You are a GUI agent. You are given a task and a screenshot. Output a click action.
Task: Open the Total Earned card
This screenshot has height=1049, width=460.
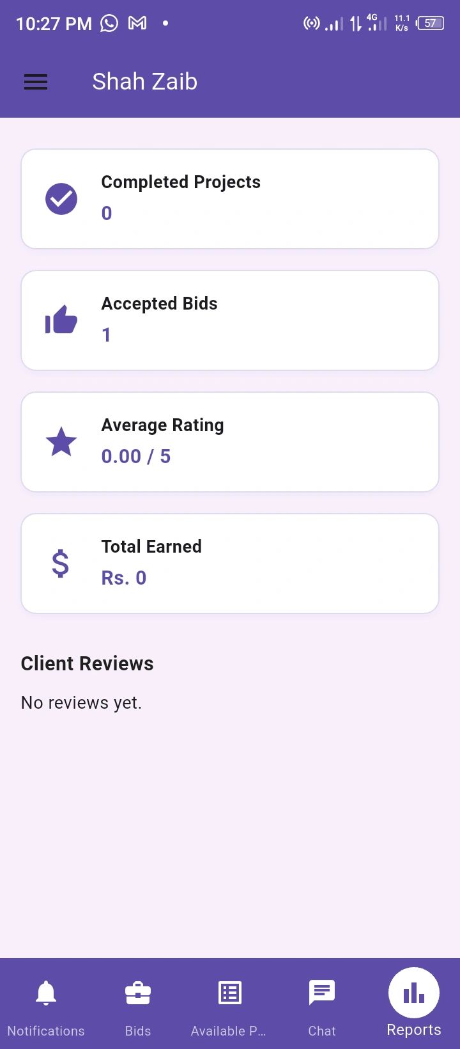click(256, 564)
